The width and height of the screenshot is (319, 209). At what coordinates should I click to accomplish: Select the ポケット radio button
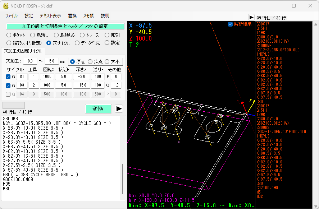click(9, 35)
